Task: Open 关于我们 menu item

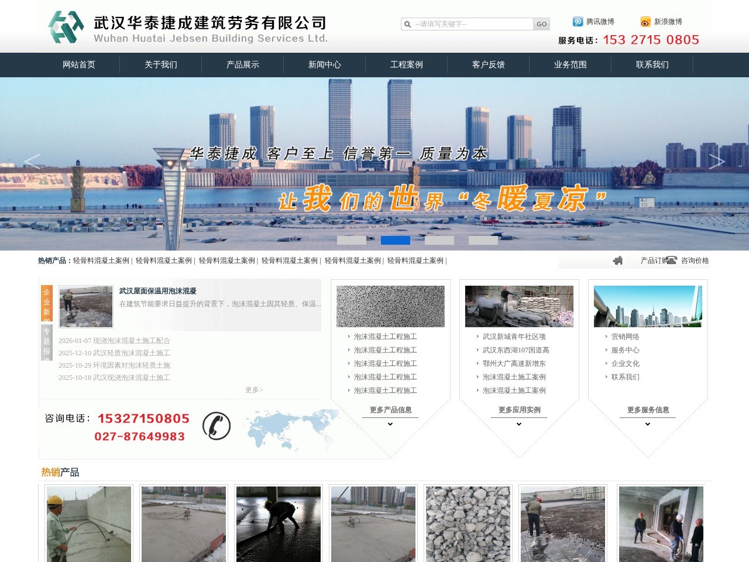Action: pos(161,65)
